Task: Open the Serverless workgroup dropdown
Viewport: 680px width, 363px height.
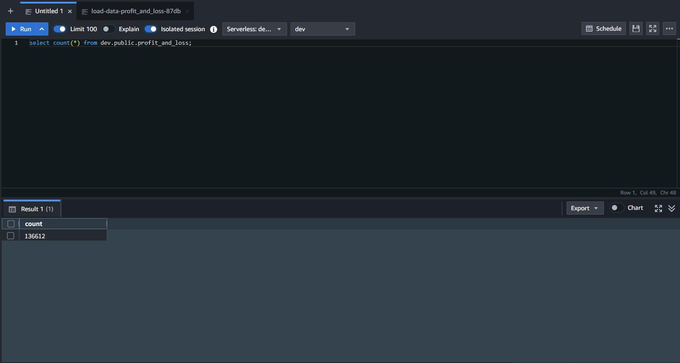Action: [255, 29]
